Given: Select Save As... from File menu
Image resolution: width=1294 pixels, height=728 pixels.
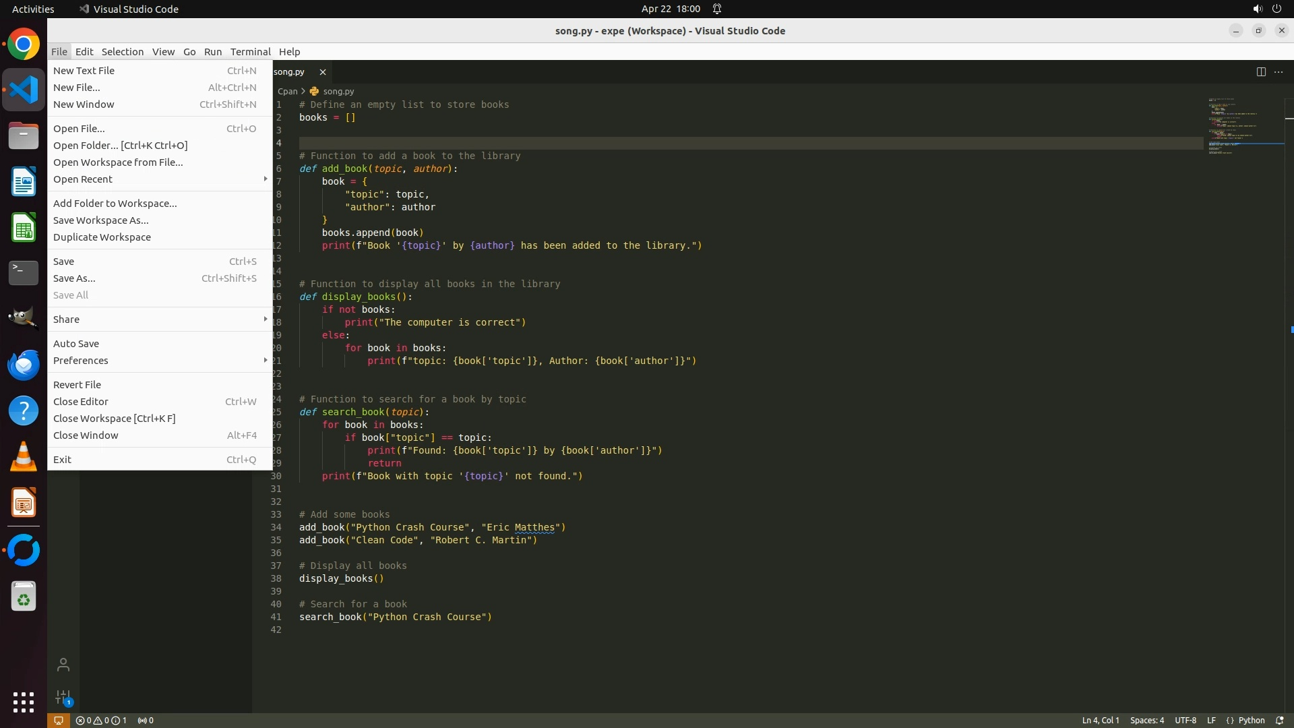Looking at the screenshot, I should pyautogui.click(x=74, y=278).
